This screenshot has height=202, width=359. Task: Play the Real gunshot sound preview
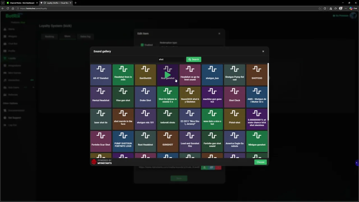click(x=167, y=75)
